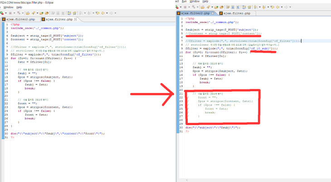Image resolution: width=331 pixels, height=182 pixels.
Task: Go back using left toolbar's Back arrow
Action: coord(102,13)
